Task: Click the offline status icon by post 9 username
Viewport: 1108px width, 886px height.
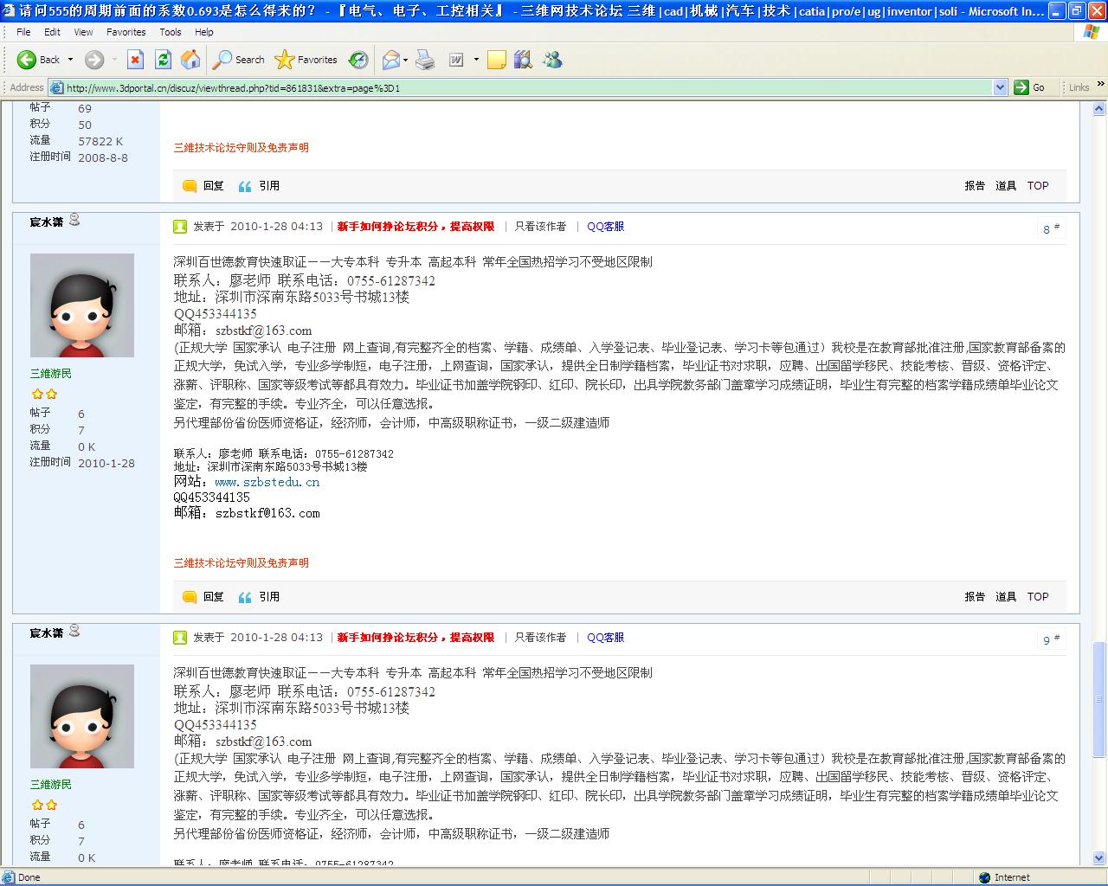Action: click(x=74, y=631)
